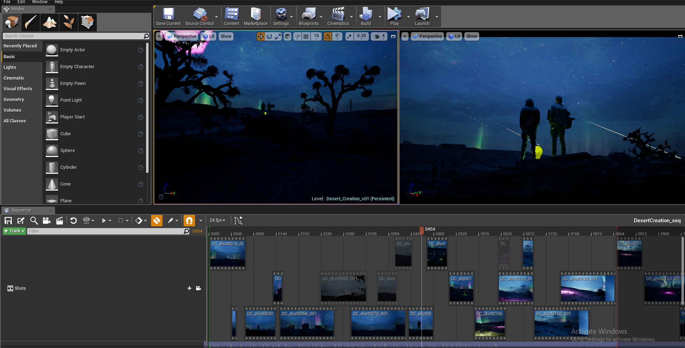685x348 pixels.
Task: Launch the project on device
Action: coord(422,17)
